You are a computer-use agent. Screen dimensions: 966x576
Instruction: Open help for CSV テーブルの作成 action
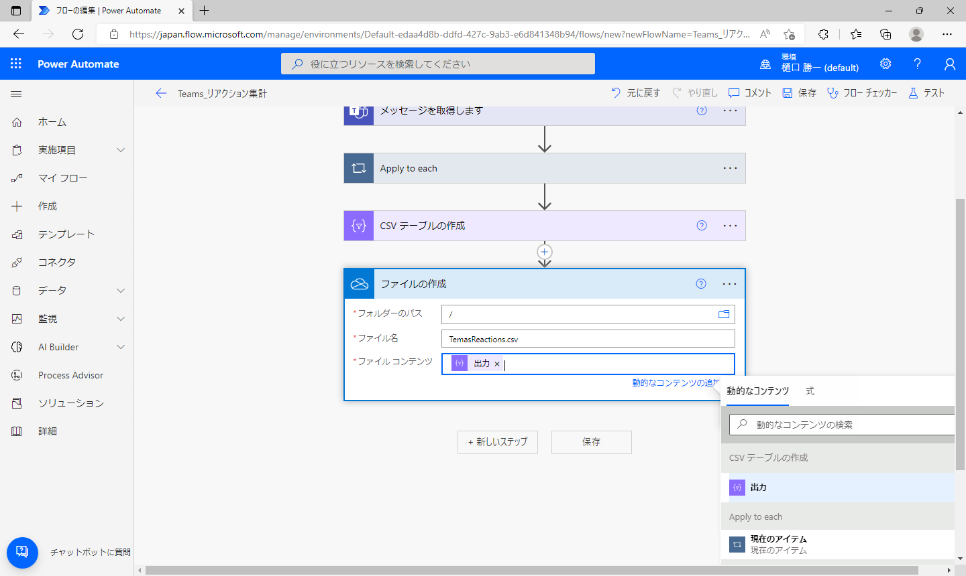tap(702, 226)
